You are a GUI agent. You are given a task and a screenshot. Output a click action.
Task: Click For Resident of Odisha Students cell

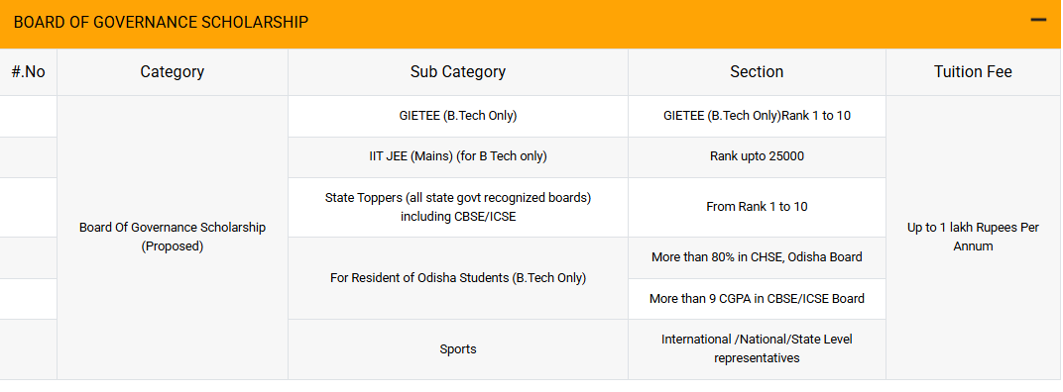(x=457, y=277)
